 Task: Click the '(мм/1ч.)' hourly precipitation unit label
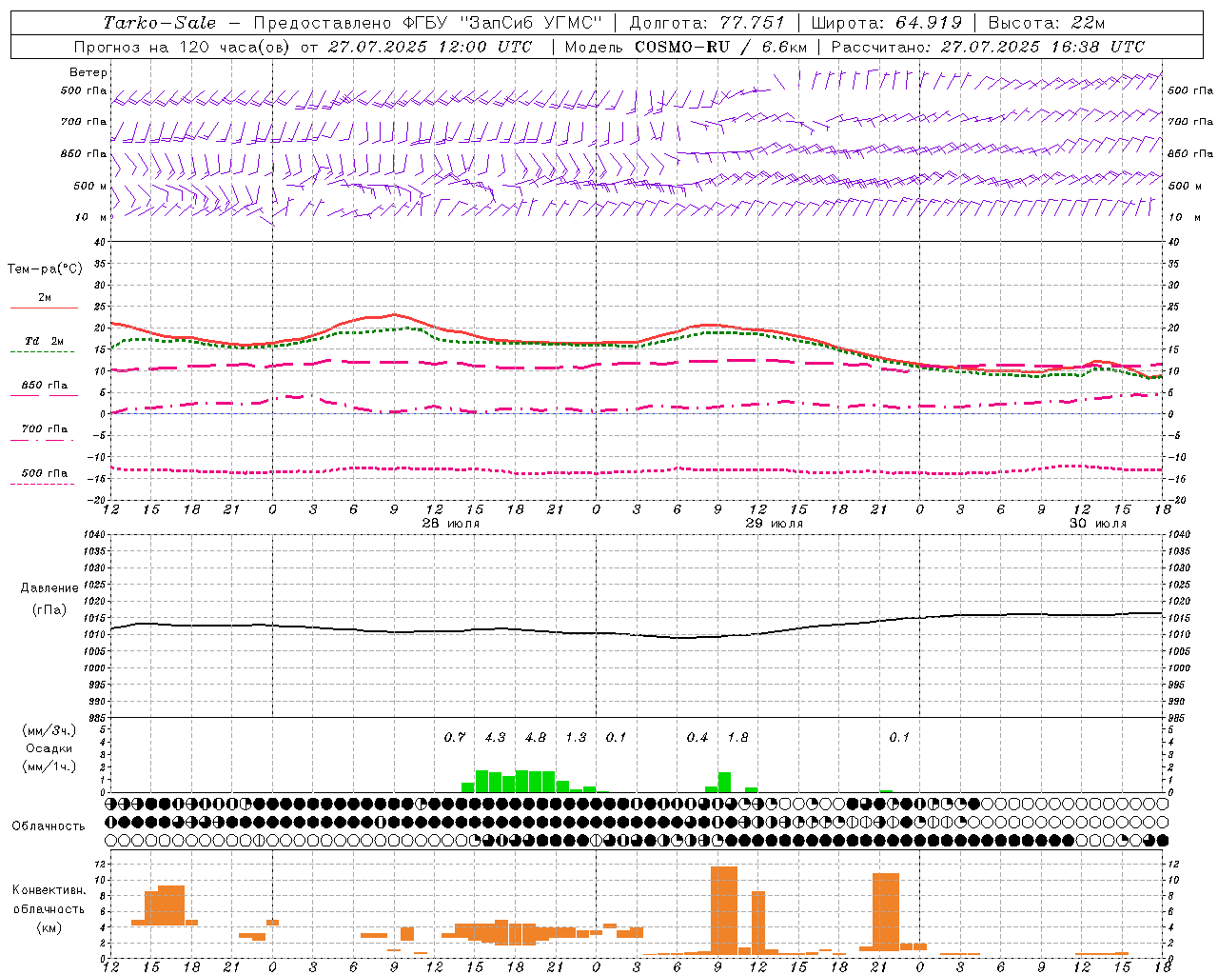point(49,766)
